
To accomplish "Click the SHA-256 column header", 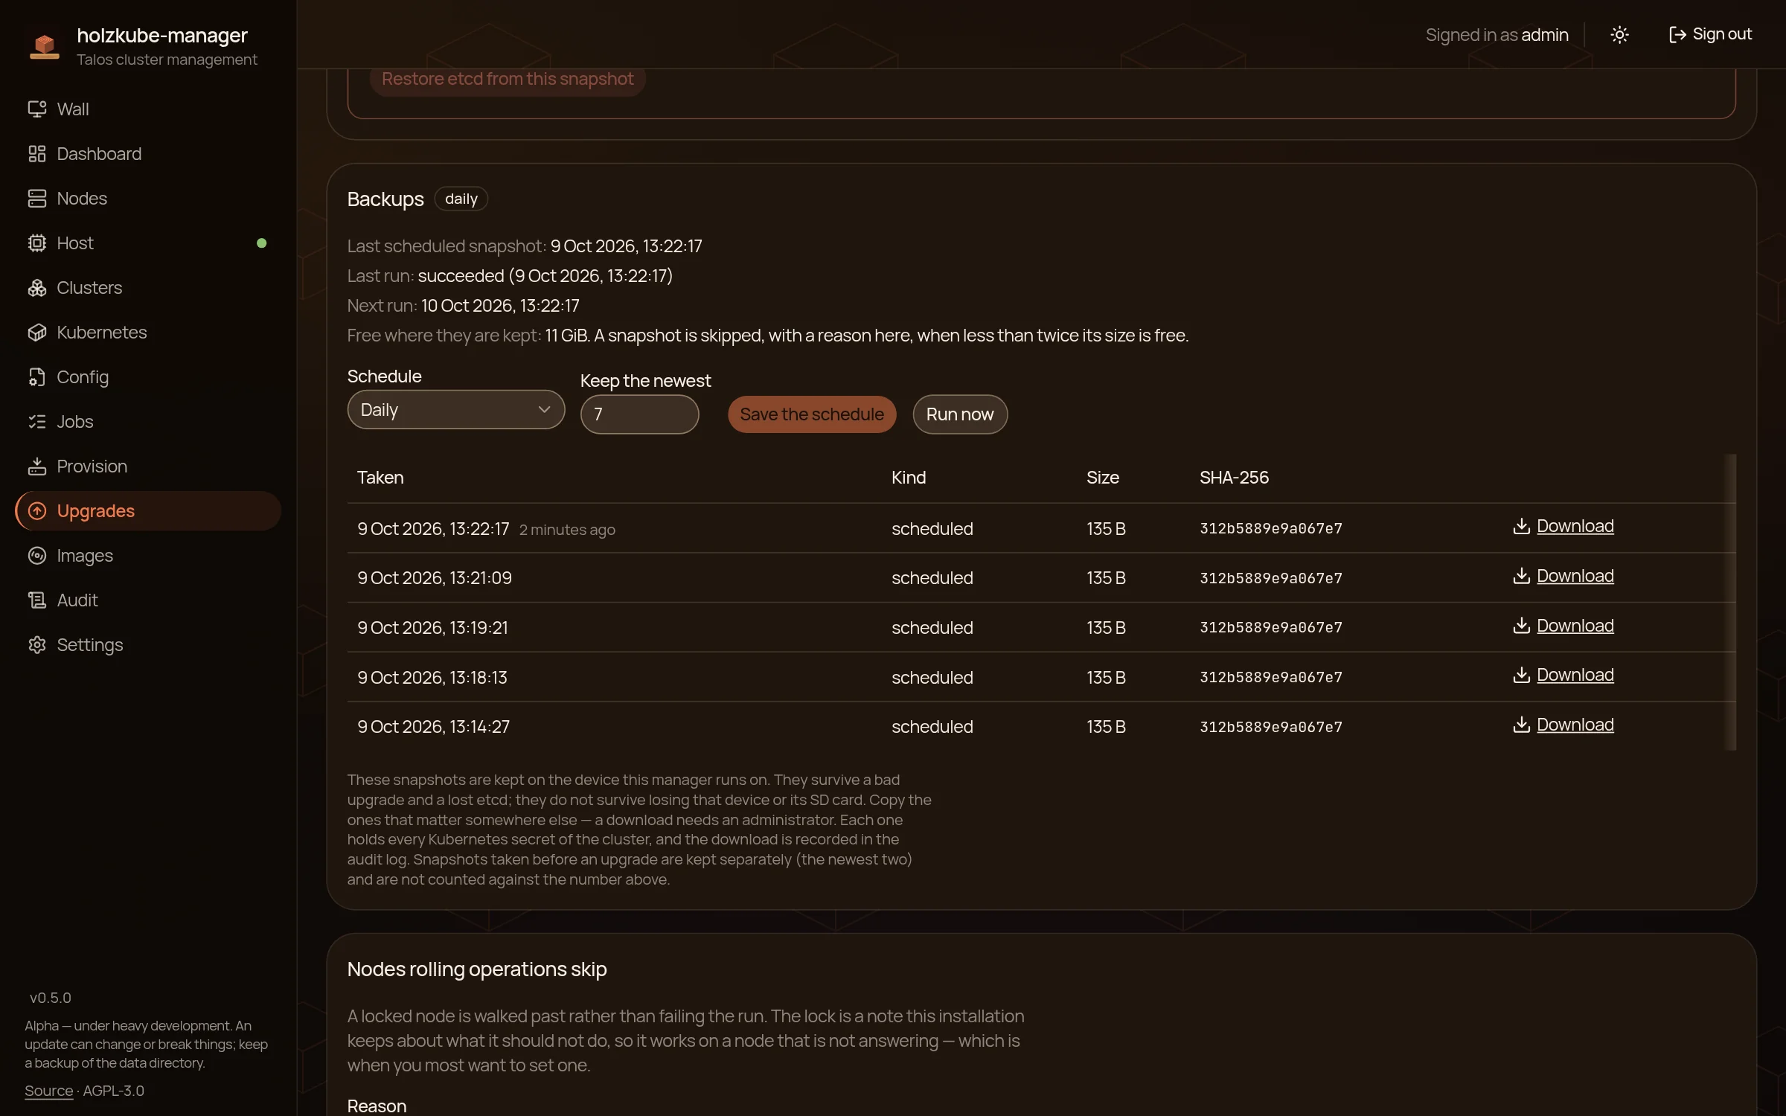I will click(x=1234, y=478).
